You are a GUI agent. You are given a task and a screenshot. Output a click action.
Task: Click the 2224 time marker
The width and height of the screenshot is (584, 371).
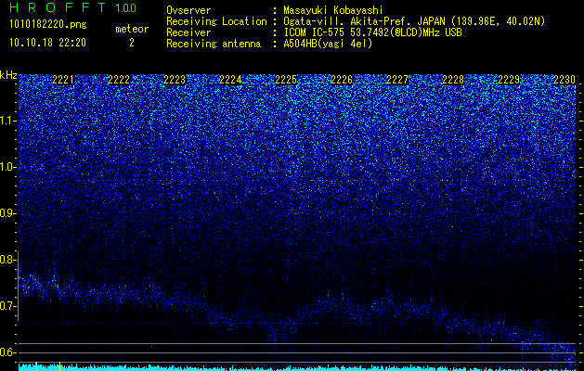[230, 80]
